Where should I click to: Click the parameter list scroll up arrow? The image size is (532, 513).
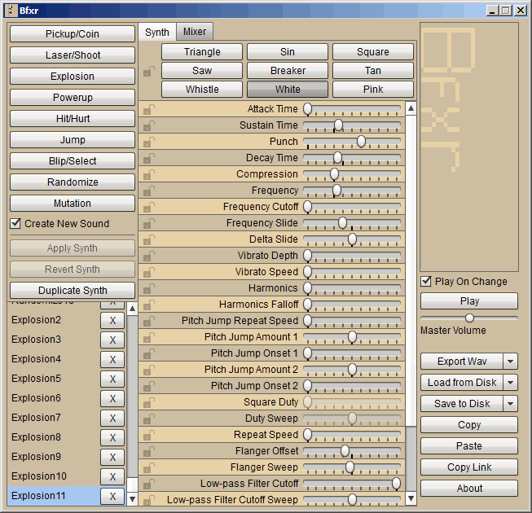click(411, 108)
